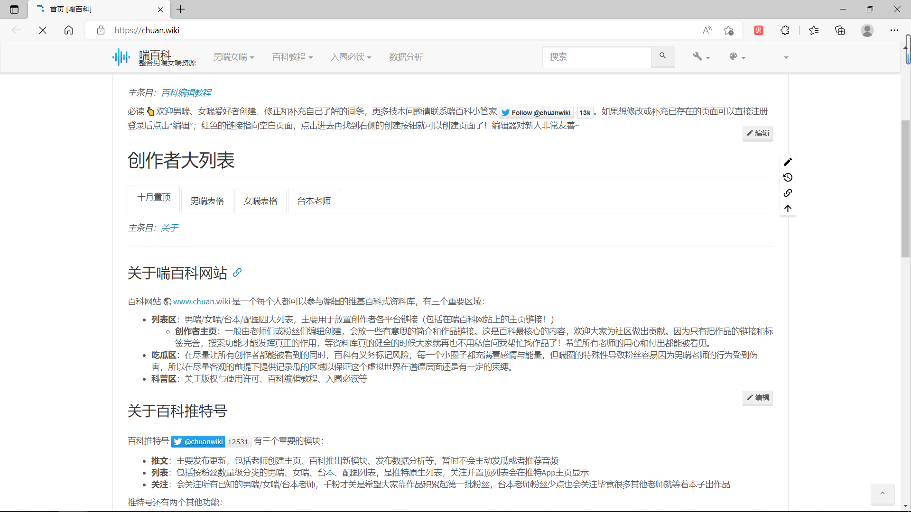Viewport: 911px width, 512px height.
Task: Open the wrench tools menu
Action: (x=700, y=57)
